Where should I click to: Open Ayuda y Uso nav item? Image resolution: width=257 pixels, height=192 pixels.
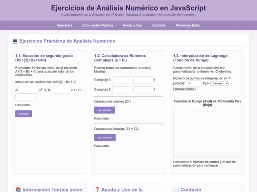[x=132, y=25]
